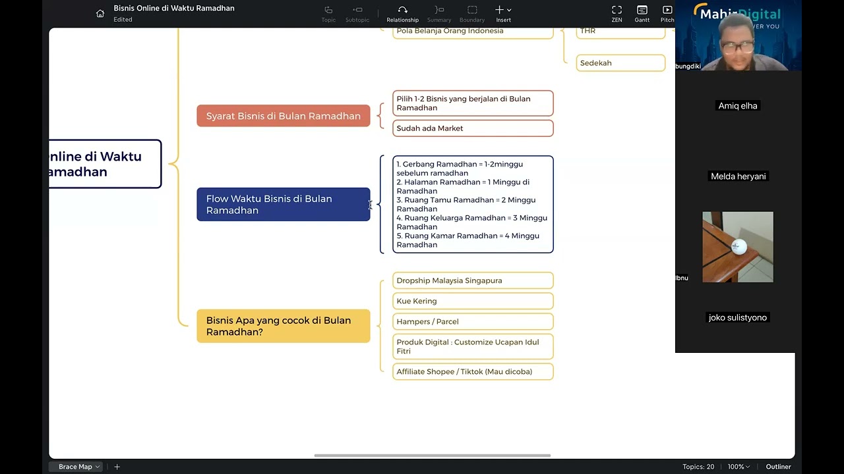Screen dimensions: 844x474
Task: Click 'Produk Digital : Customize Ucapan Idul Fitri' subtopic
Action: 473,346
